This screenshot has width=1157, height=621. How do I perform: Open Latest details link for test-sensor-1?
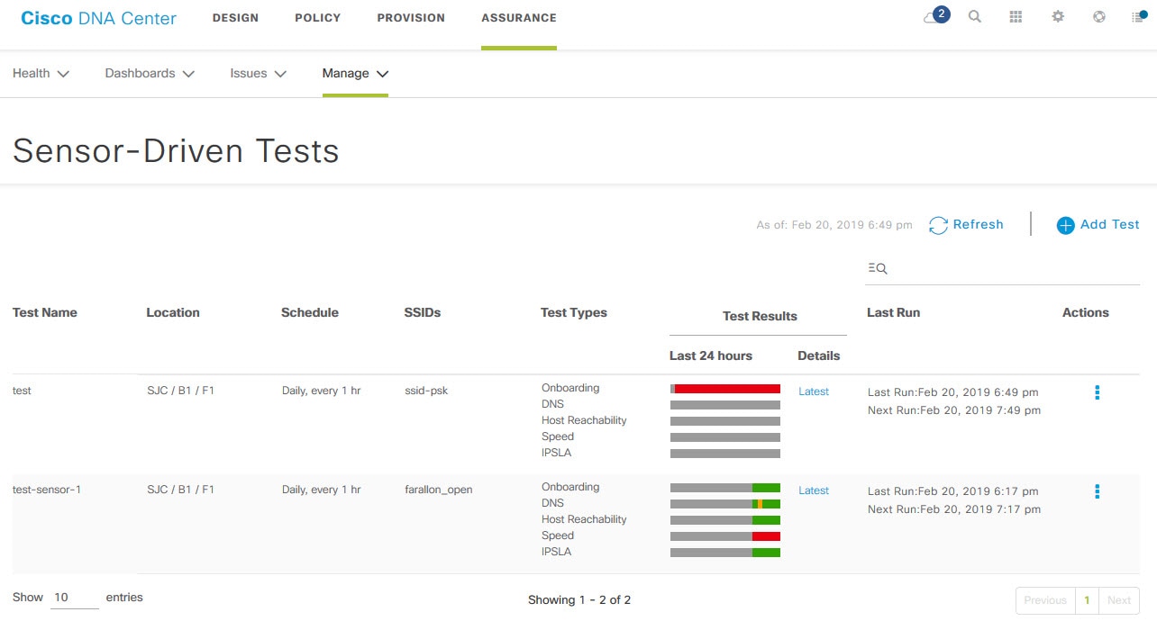pyautogui.click(x=814, y=490)
